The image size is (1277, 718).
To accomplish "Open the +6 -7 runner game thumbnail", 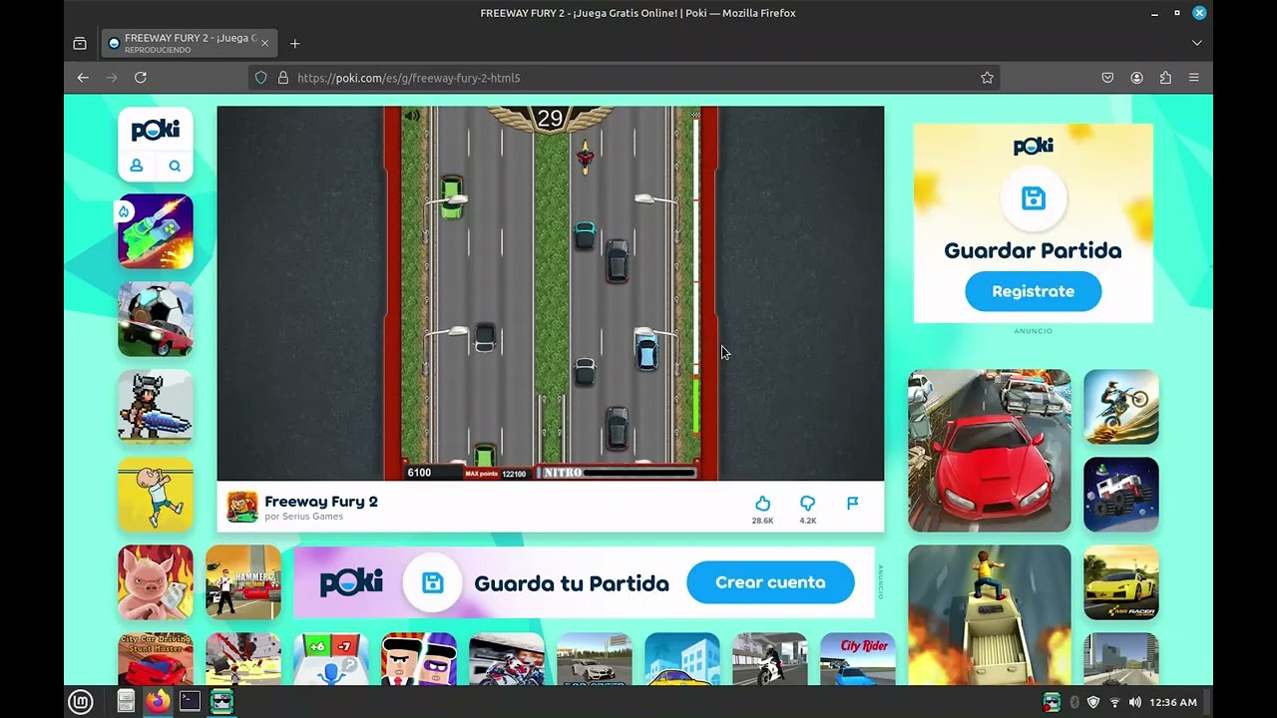I will pos(331,659).
